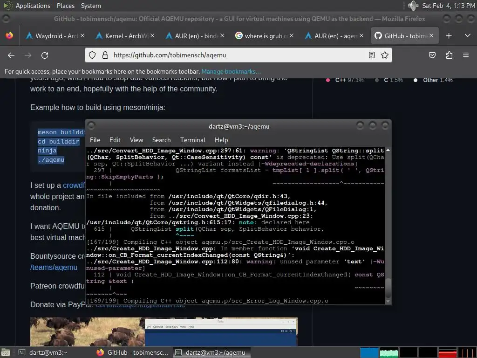Close the where is grub tab

point(292,35)
